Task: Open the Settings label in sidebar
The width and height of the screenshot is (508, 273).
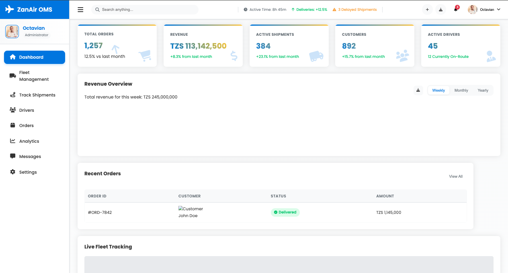Action: (28, 172)
